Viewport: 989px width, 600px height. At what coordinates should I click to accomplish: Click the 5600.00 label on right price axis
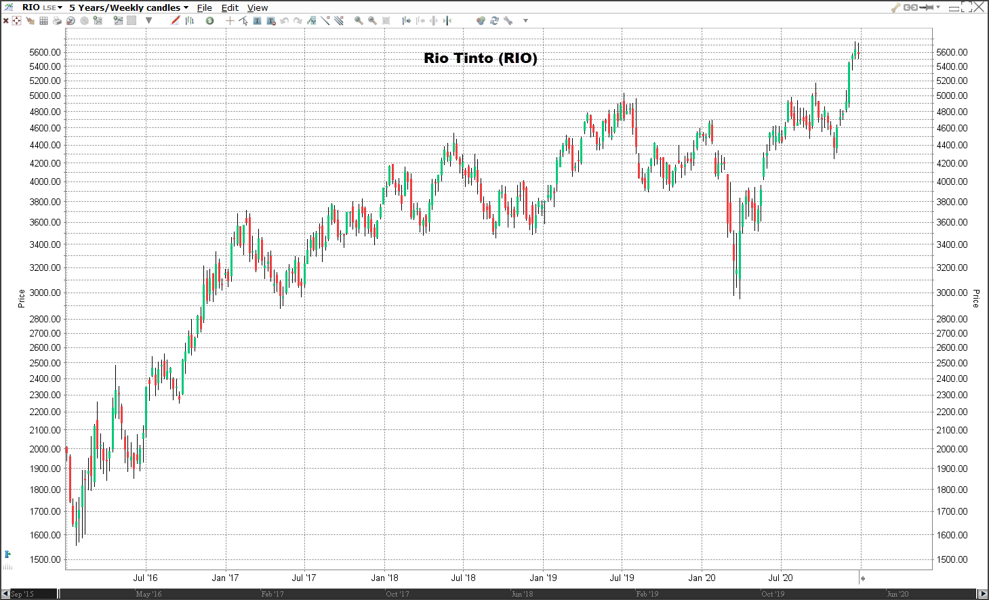tap(952, 52)
